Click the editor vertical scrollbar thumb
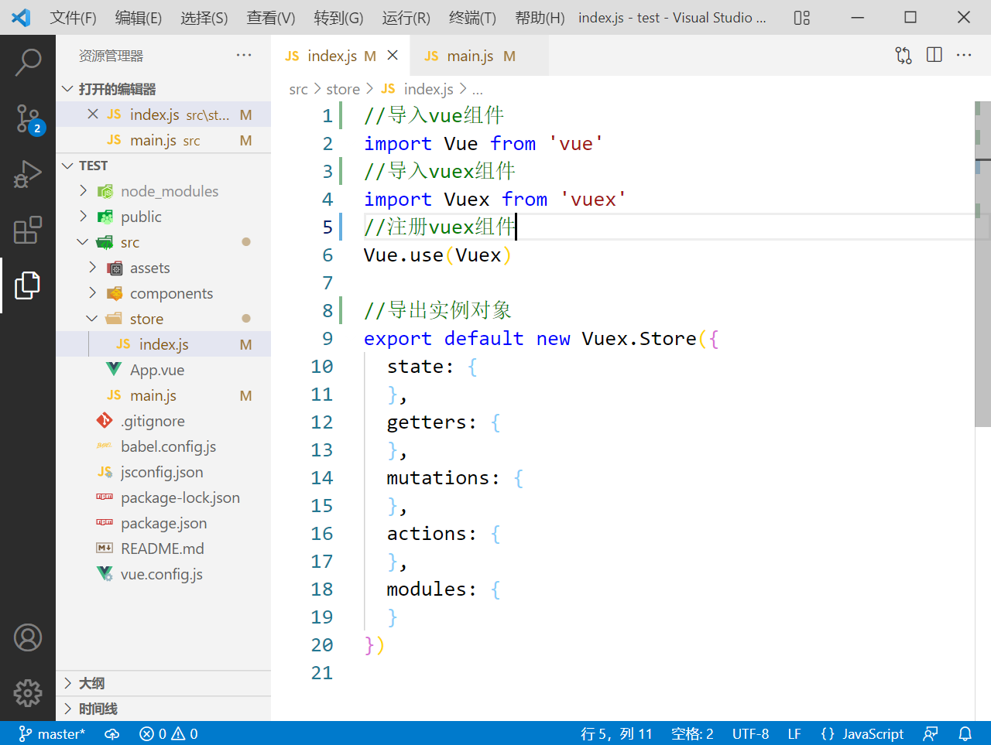 982,264
